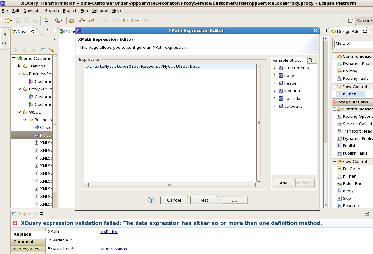The width and height of the screenshot is (373, 254).
Task: Select Transport Header palette item
Action: pos(355,131)
